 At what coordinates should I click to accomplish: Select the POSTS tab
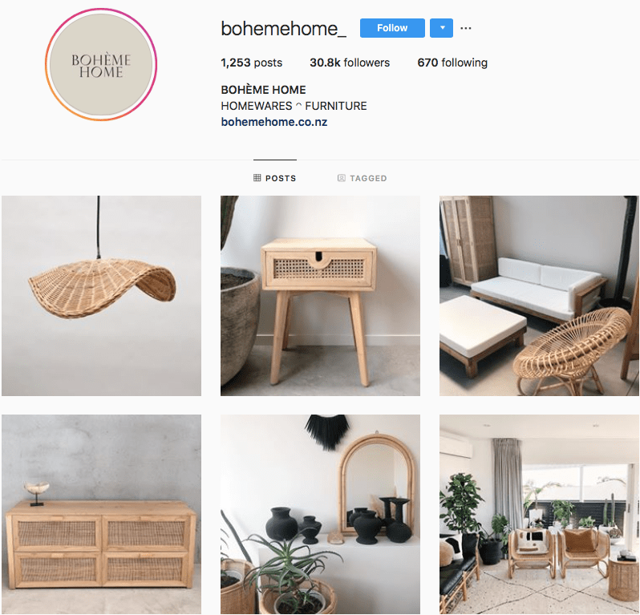[275, 178]
